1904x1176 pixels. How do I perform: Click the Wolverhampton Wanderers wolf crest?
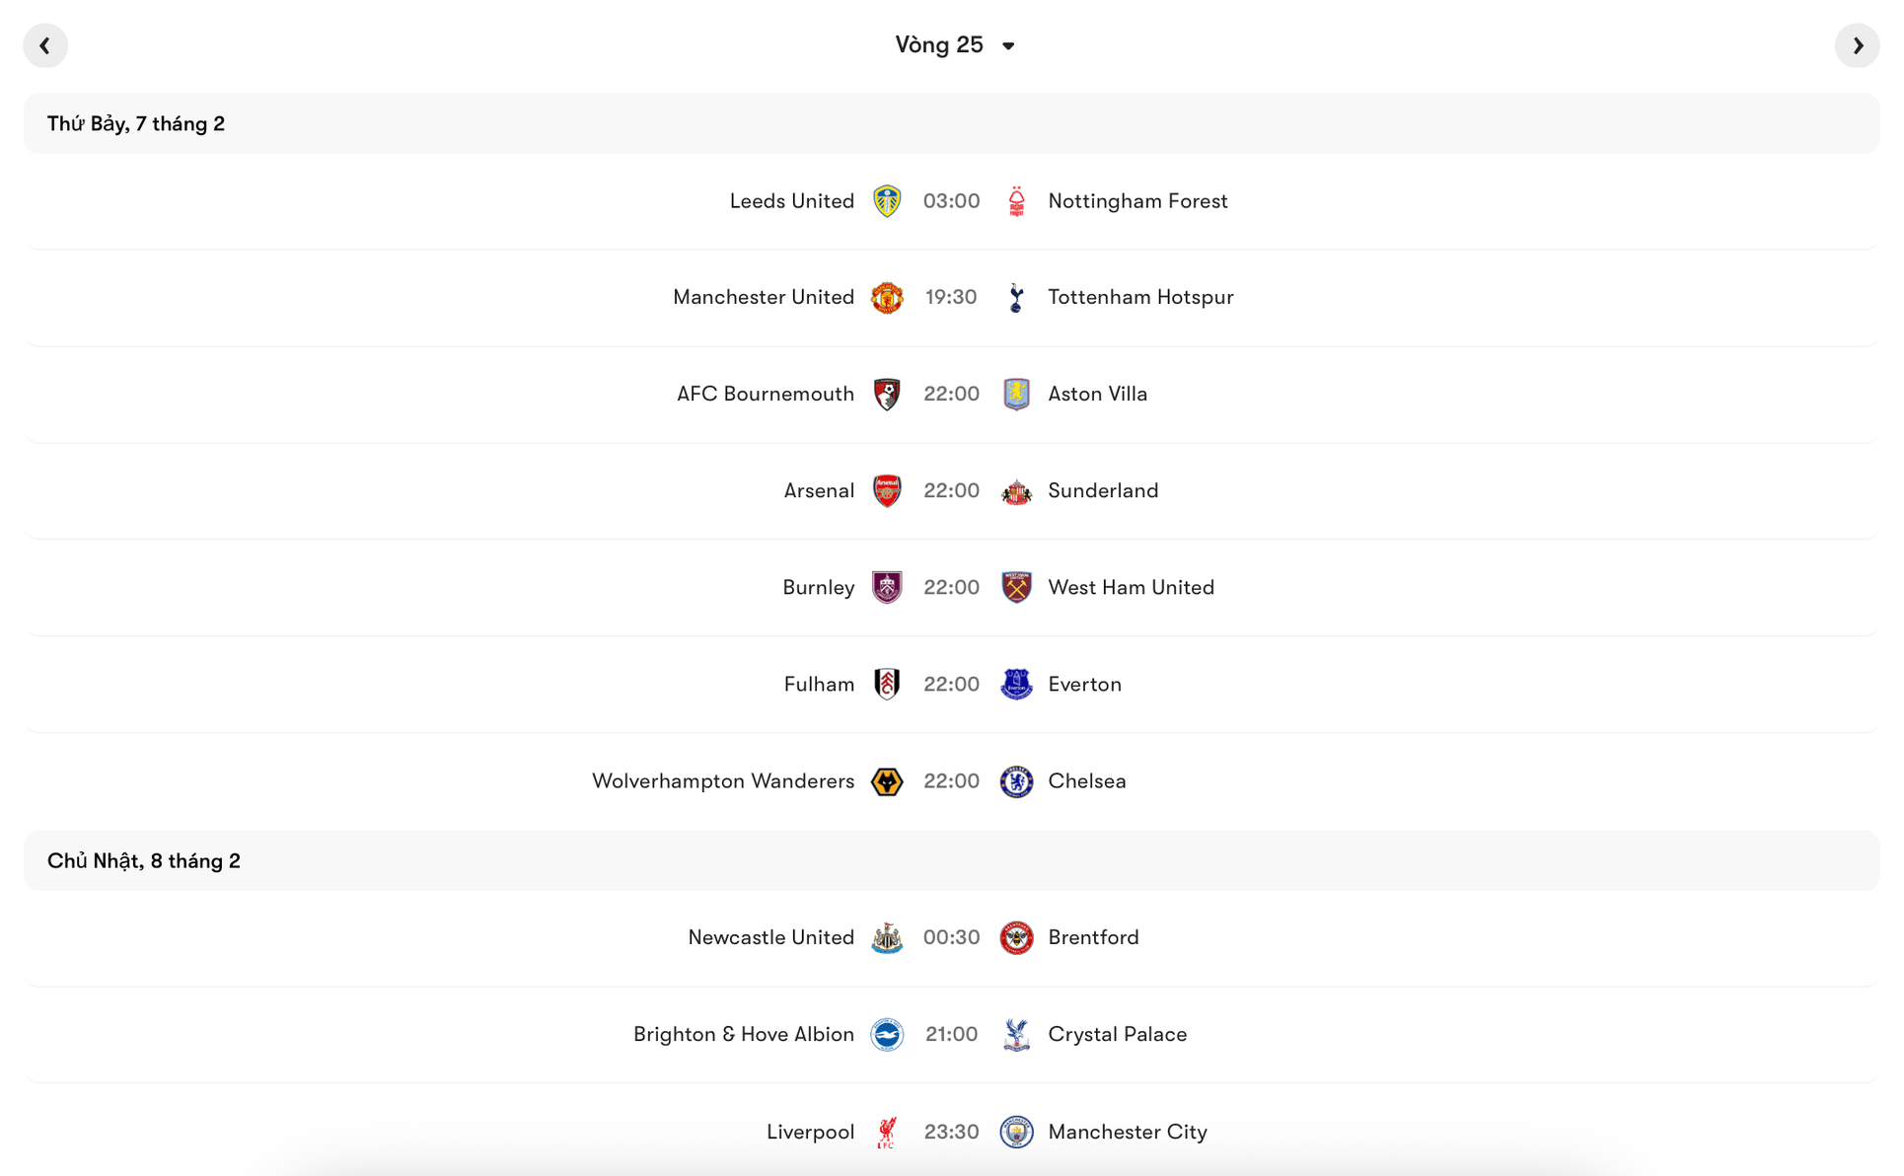click(887, 780)
